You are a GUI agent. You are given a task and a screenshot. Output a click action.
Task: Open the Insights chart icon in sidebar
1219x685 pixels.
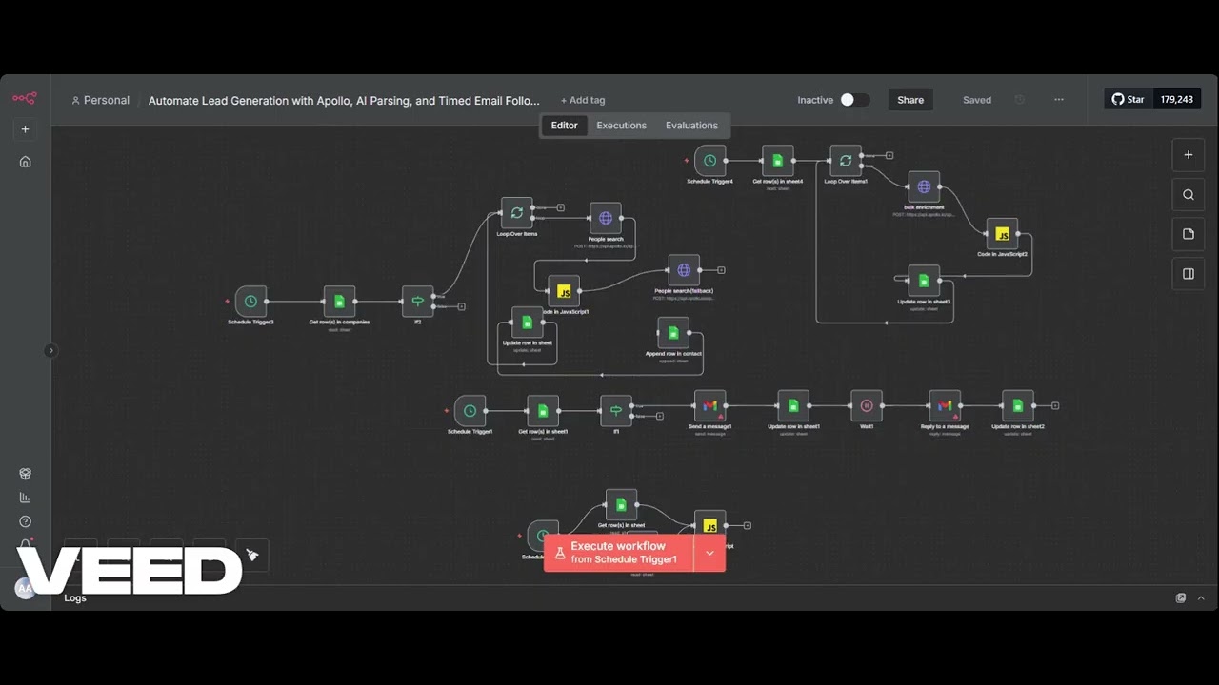(25, 498)
